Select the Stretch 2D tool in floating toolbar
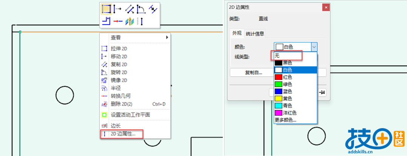This screenshot has width=407, height=156. click(107, 9)
